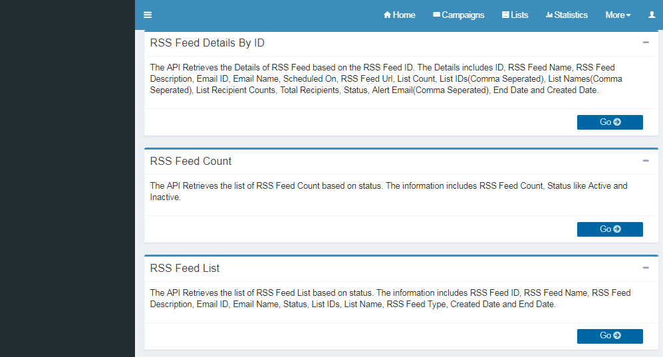Toggle the hamburger sidebar menu icon

tap(148, 15)
